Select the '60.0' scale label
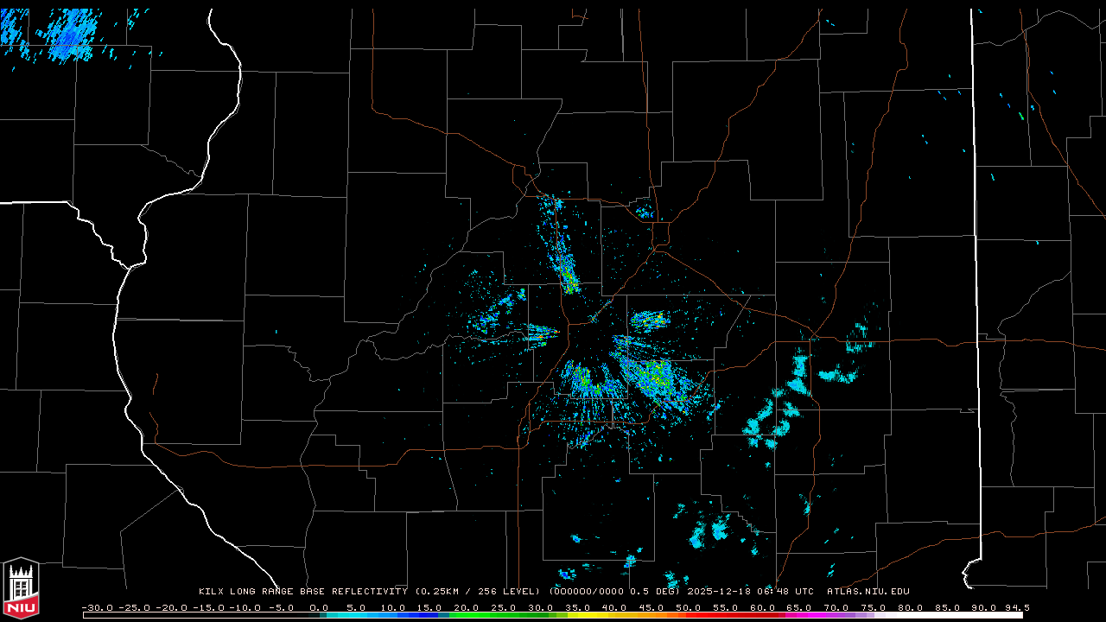Viewport: 1106px width, 622px height. click(x=762, y=607)
